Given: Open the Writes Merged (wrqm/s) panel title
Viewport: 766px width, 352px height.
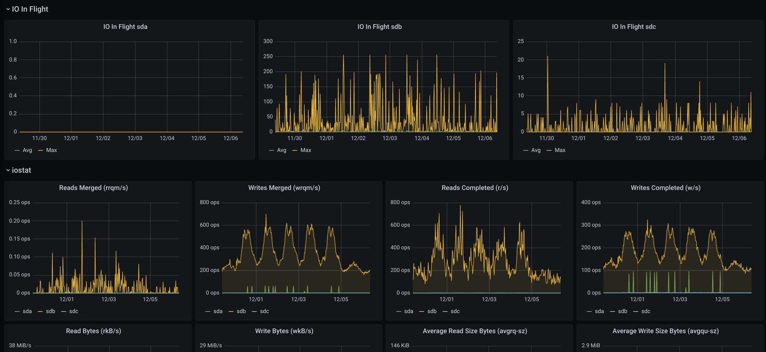Looking at the screenshot, I should point(284,188).
